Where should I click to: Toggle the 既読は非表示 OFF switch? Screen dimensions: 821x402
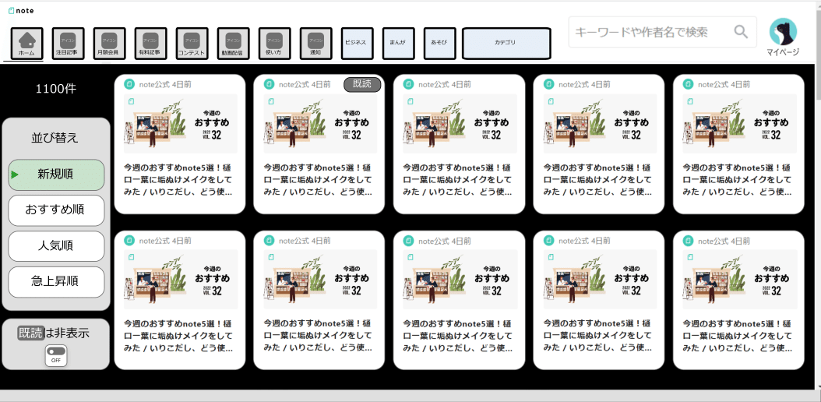coord(56,355)
